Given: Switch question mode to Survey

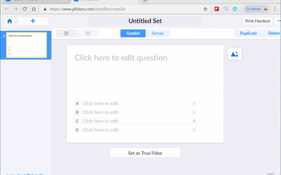Looking at the screenshot, I should [x=158, y=33].
